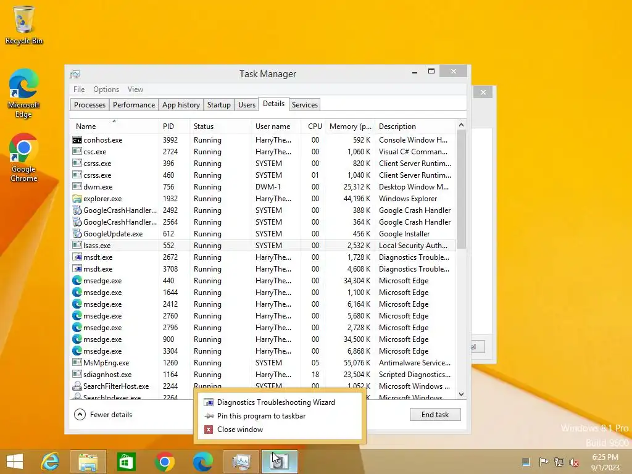Image resolution: width=632 pixels, height=474 pixels.
Task: Select csrss.exe with PID 460
Action: tap(263, 175)
